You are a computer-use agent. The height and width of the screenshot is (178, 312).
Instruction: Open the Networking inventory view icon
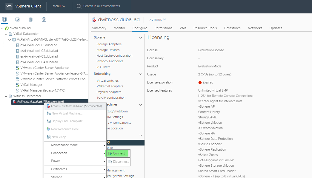(x=44, y=19)
